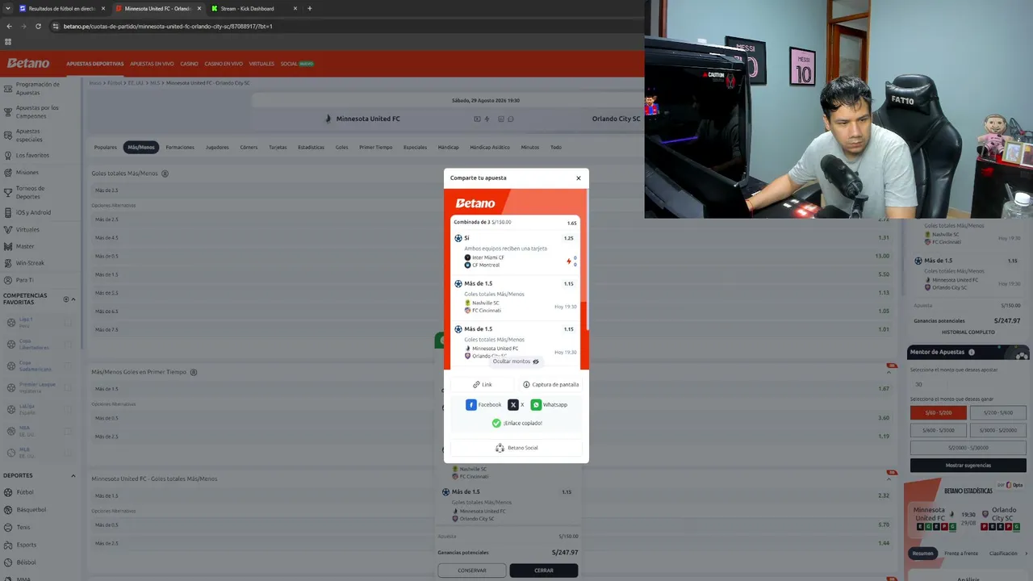The width and height of the screenshot is (1033, 581).
Task: Open info icon beside Goles totales Más/Menos
Action: pyautogui.click(x=165, y=173)
